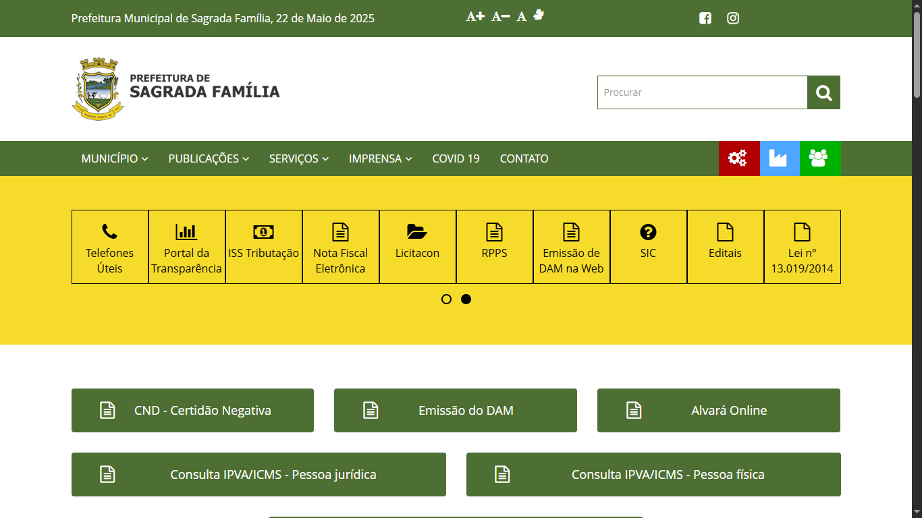Click the Nota Fiscal Eletrônica document icon
The image size is (922, 518).
[x=340, y=231]
